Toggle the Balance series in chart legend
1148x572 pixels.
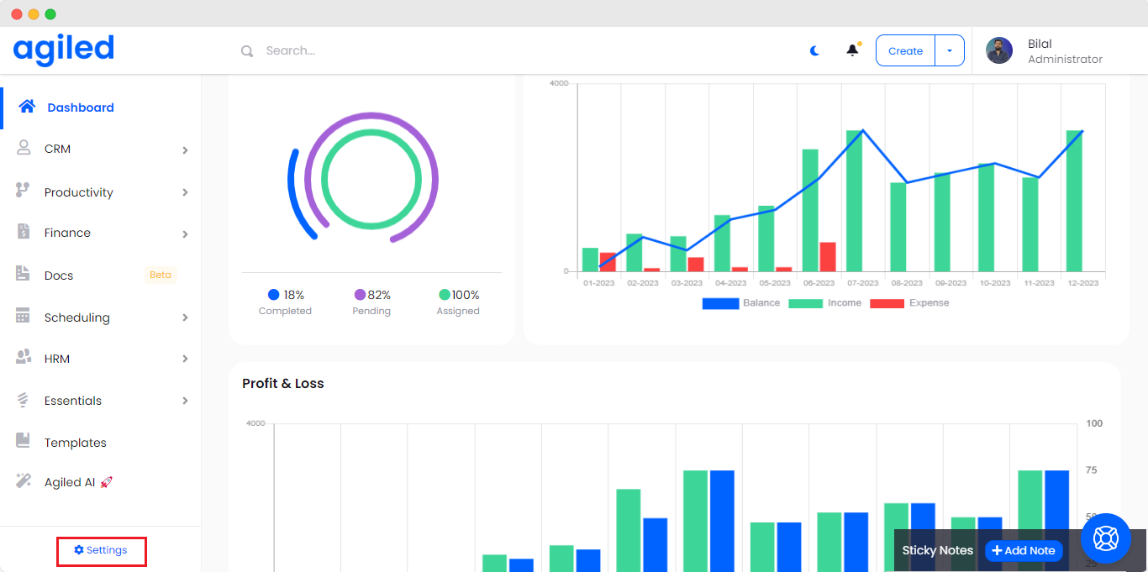(x=720, y=303)
